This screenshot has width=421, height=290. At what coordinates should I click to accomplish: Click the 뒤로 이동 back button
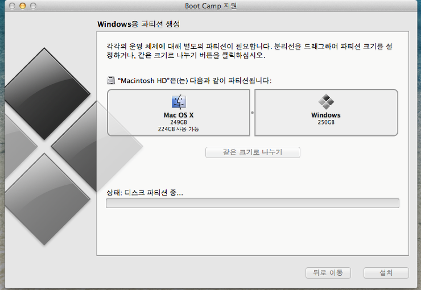328,273
